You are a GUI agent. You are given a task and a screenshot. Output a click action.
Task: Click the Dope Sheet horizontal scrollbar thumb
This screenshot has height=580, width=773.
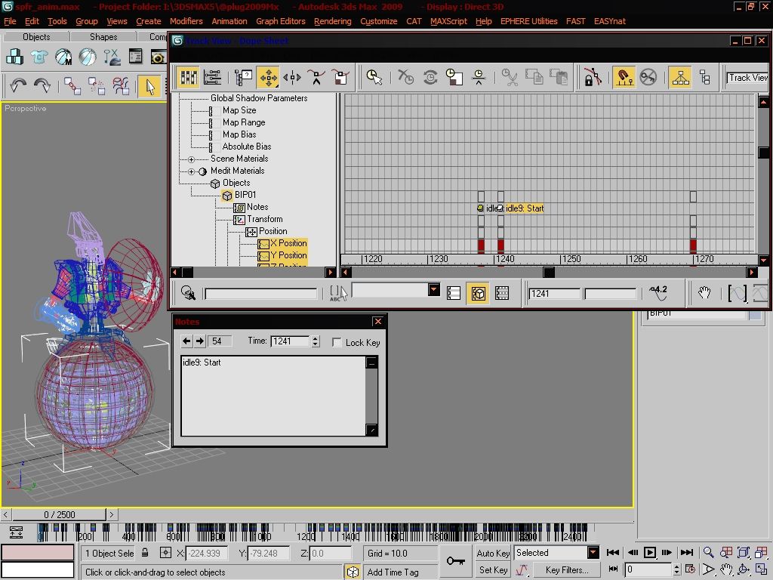(549, 272)
